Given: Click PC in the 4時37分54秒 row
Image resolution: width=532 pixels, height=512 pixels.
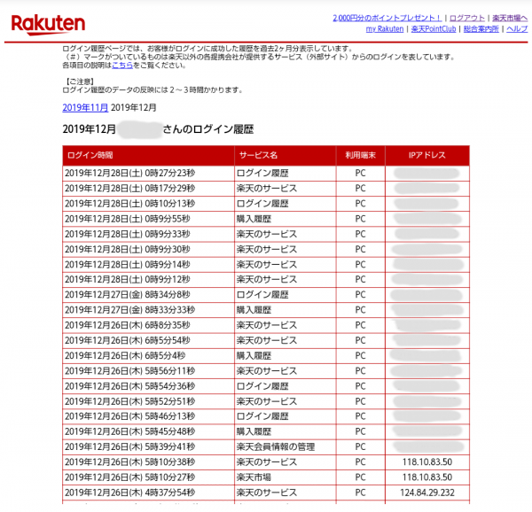Looking at the screenshot, I should [x=360, y=493].
